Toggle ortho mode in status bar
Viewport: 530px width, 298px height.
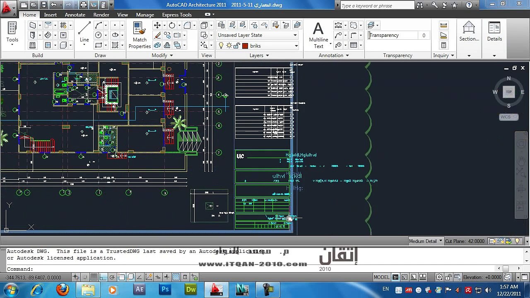click(x=103, y=277)
